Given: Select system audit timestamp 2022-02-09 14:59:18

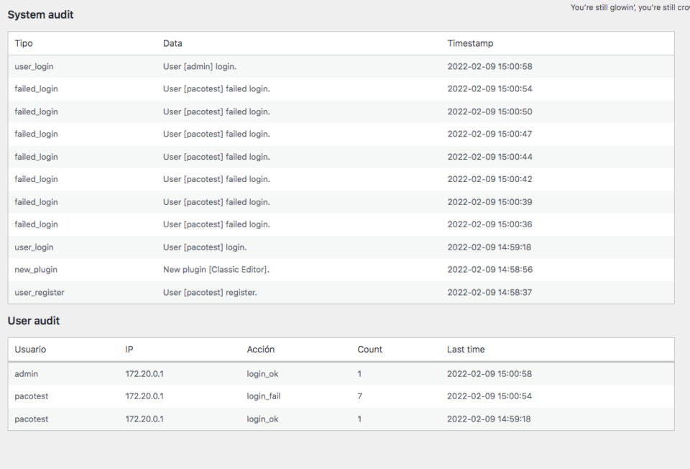Looking at the screenshot, I should point(489,247).
